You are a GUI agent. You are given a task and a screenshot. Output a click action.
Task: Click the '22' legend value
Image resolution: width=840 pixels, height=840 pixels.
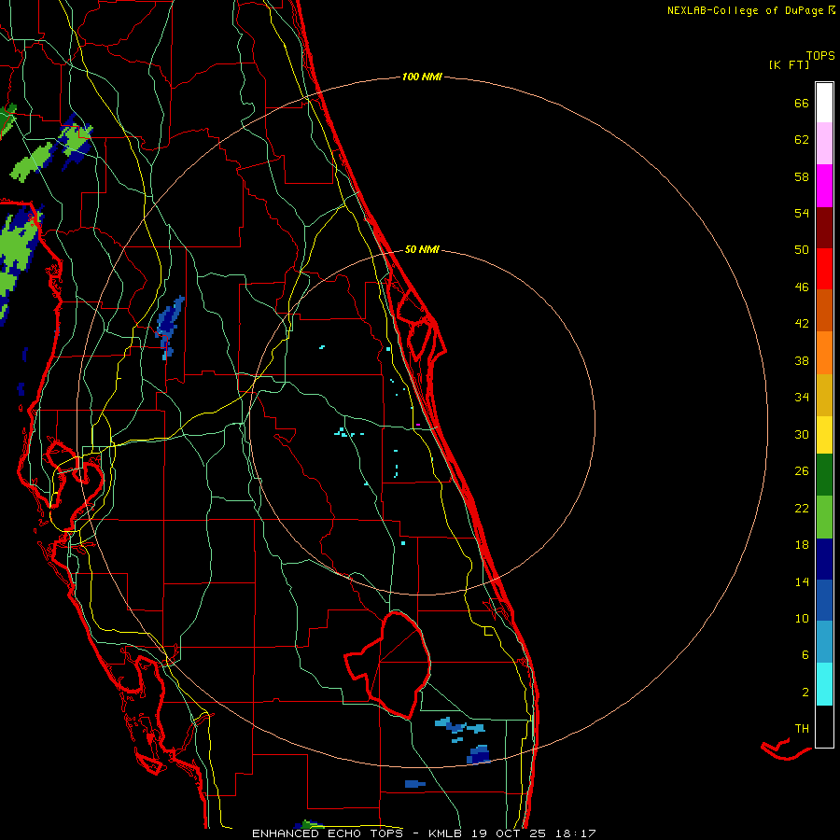tap(802, 509)
